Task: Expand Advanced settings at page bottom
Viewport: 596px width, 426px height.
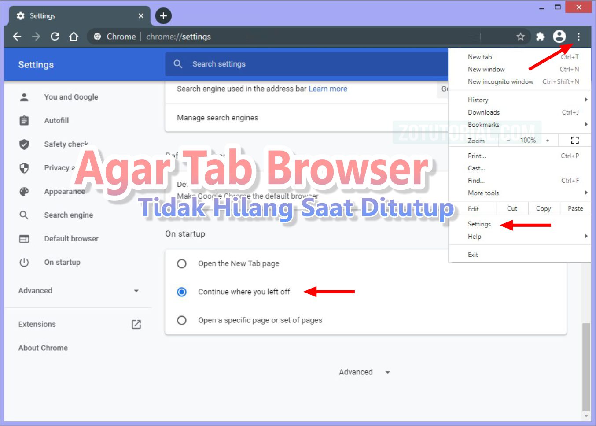Action: [364, 372]
